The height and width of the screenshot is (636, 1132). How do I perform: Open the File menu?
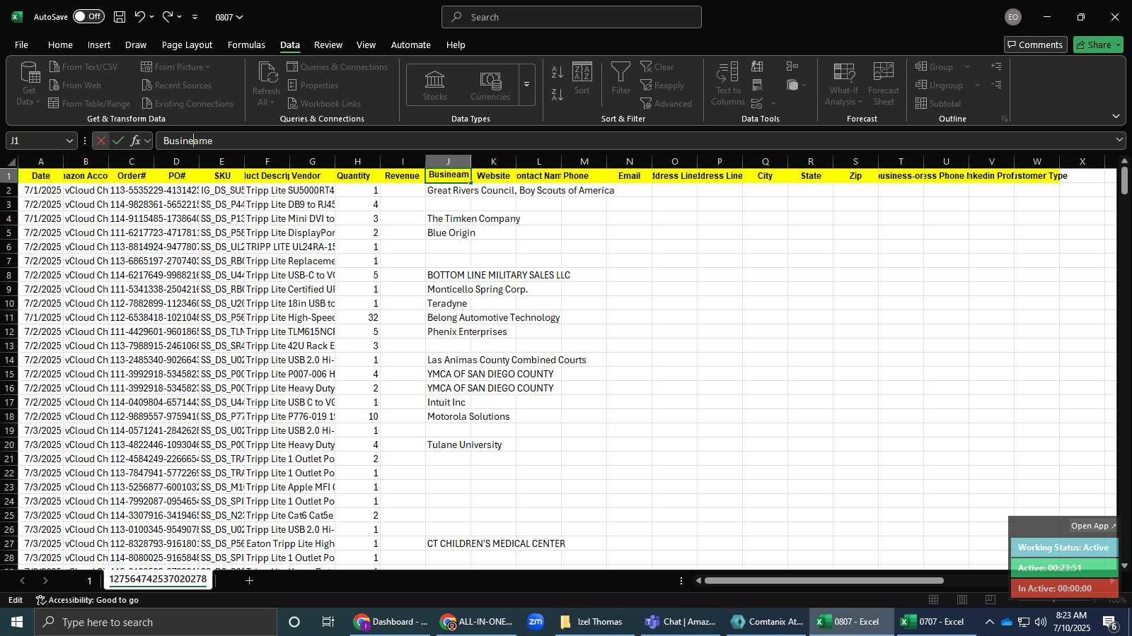click(x=22, y=45)
